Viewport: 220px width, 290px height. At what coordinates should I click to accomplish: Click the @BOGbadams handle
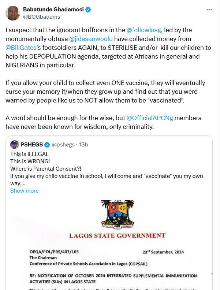click(41, 16)
